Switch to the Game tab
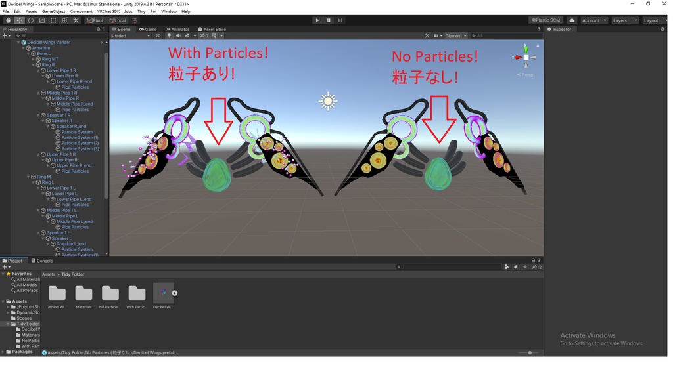This screenshot has height=378, width=673. coord(148,29)
